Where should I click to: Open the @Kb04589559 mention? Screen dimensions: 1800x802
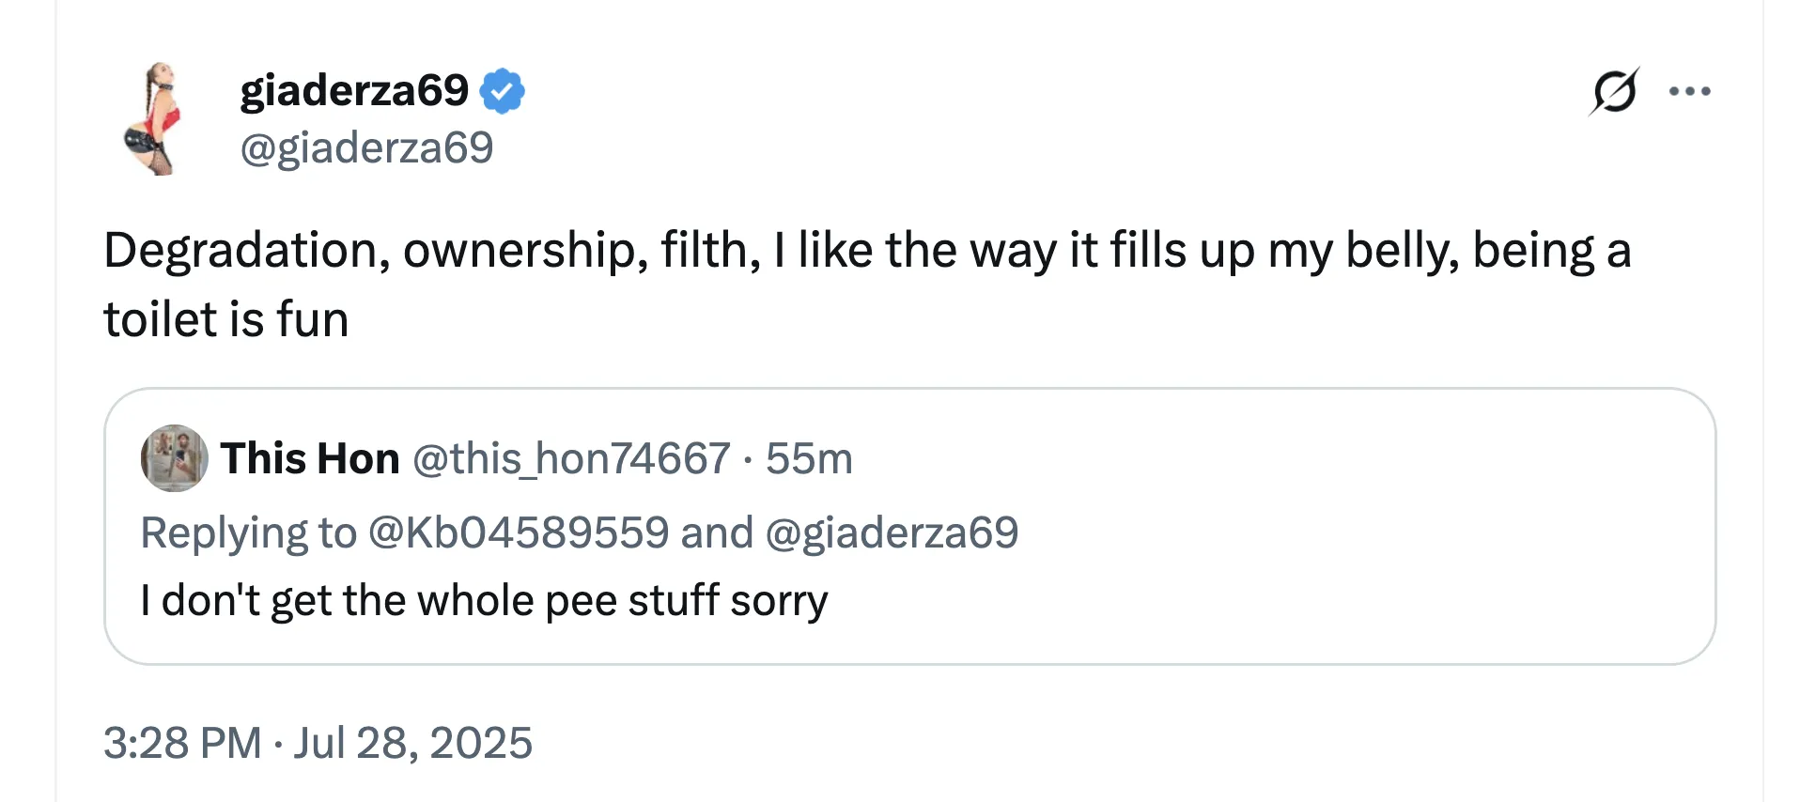518,532
